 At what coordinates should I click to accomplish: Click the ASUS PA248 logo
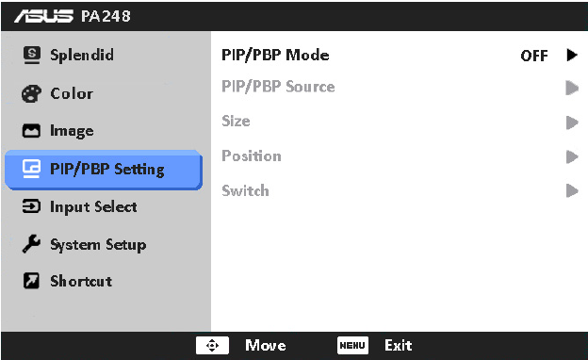[x=73, y=16]
